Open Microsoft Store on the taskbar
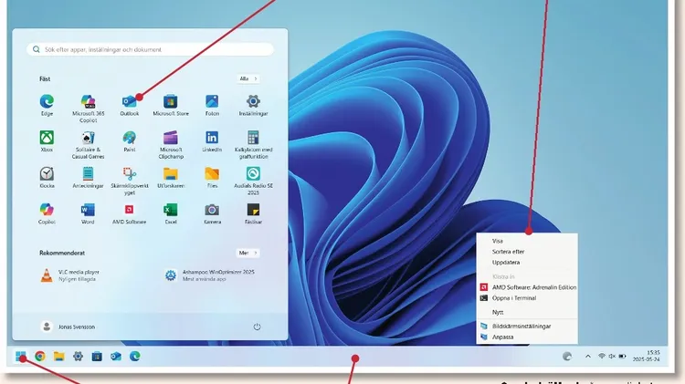685x384 pixels. pyautogui.click(x=97, y=357)
